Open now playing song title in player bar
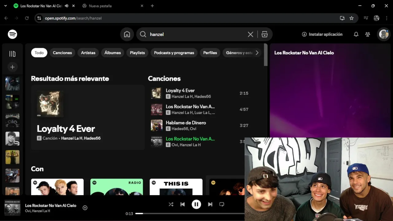The height and width of the screenshot is (221, 393). 51,206
